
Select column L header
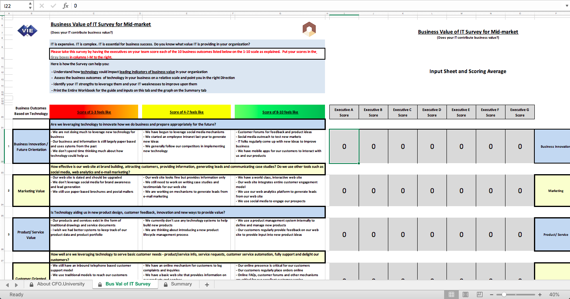[432, 14]
